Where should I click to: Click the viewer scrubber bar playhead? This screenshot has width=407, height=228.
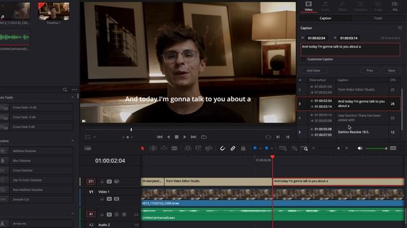coord(131,129)
